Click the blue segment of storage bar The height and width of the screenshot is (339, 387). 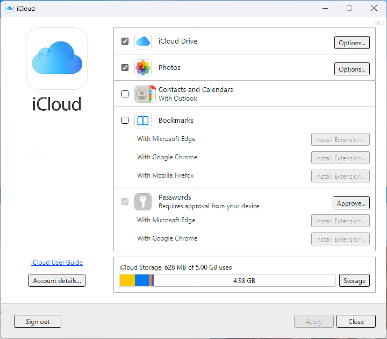coord(142,280)
